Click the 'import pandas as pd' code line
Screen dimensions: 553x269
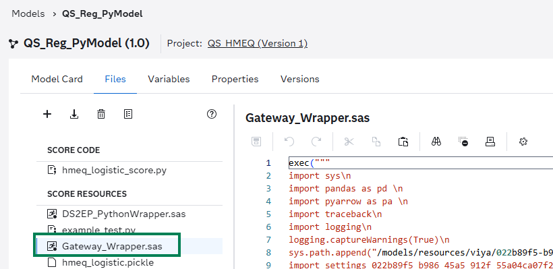coord(345,189)
